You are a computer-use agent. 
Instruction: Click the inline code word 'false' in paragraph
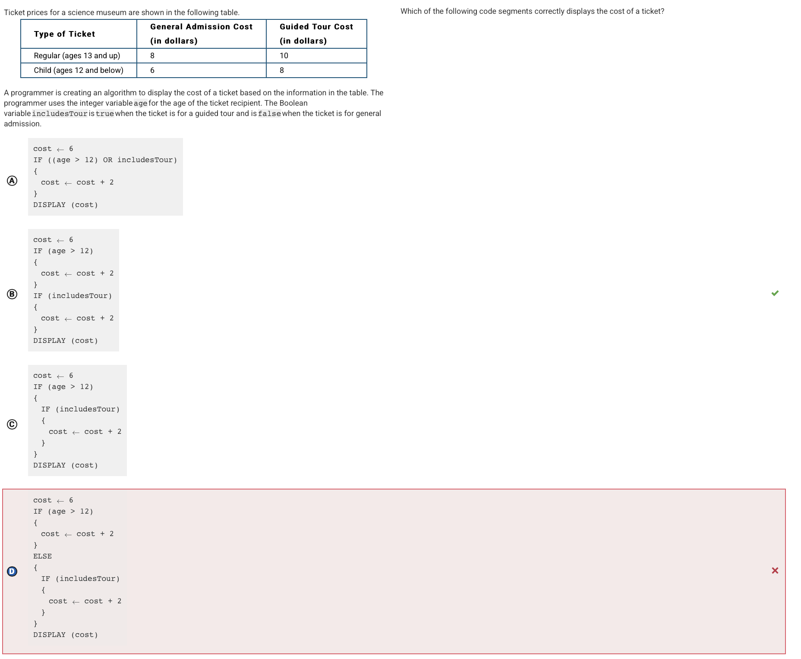pos(269,113)
